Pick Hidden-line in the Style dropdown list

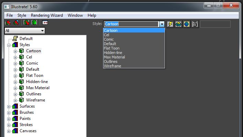pos(134,53)
